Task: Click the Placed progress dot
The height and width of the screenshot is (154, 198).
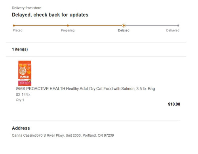Action: [x=14, y=26]
